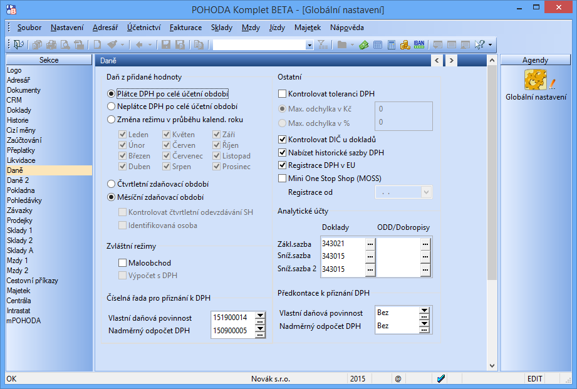
Task: Click the checkmark brush toolbar icon
Action: point(112,45)
